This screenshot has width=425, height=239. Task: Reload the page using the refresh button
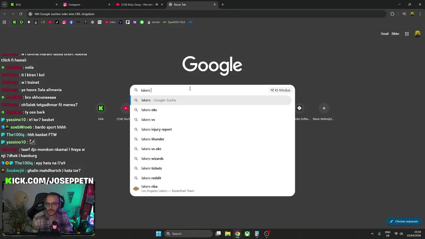21,14
